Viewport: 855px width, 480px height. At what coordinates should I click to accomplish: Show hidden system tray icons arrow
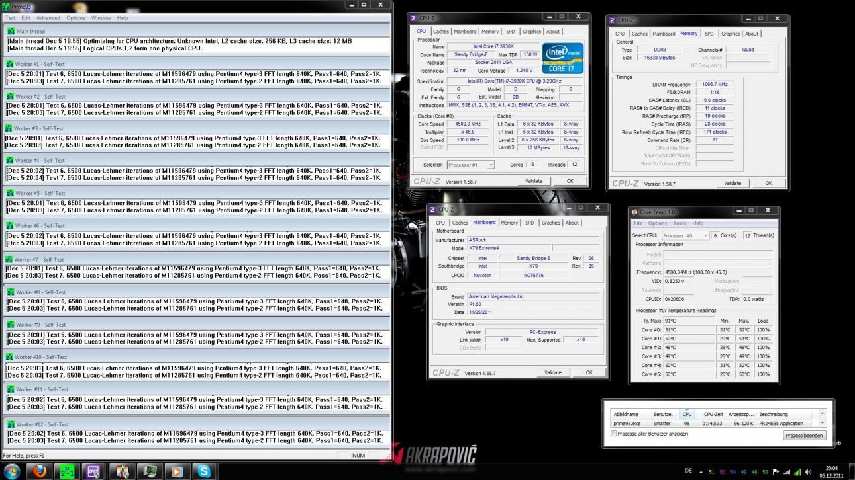(x=701, y=471)
